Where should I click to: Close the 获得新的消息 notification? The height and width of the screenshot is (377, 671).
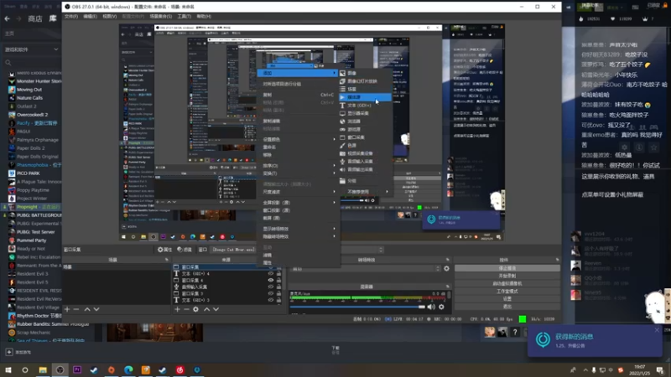[657, 330]
